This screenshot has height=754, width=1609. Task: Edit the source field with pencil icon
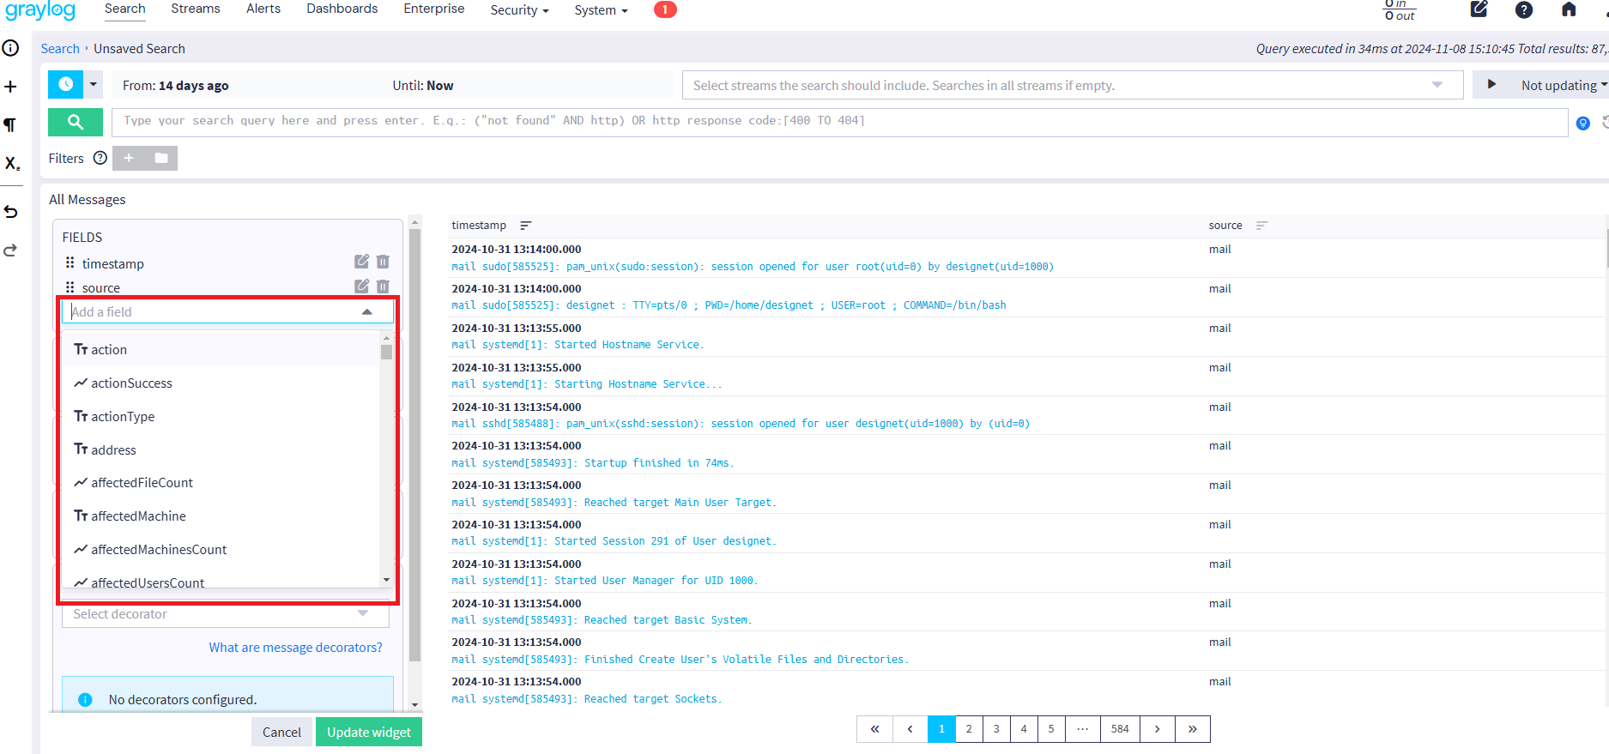pyautogui.click(x=362, y=287)
